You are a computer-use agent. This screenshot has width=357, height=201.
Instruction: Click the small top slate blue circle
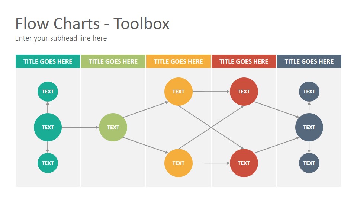tap(309, 92)
